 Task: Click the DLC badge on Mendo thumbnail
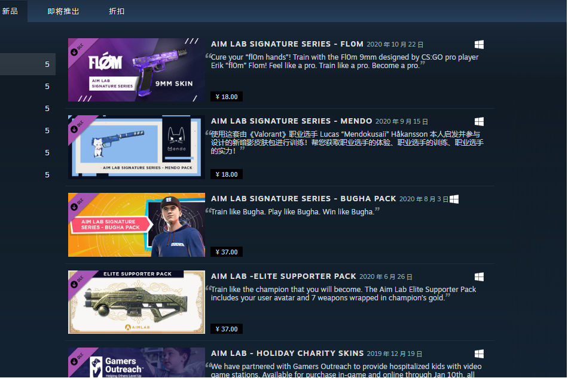tap(77, 127)
